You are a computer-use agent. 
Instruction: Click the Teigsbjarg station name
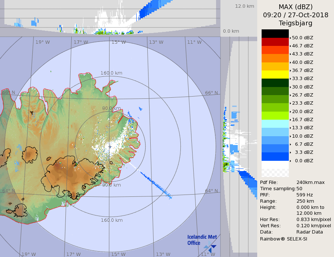click(x=295, y=23)
